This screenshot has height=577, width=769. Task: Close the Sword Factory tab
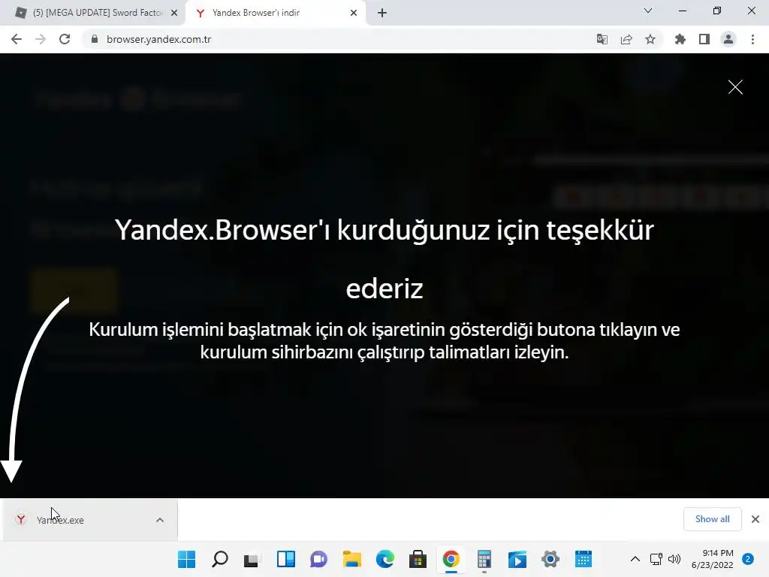174,13
